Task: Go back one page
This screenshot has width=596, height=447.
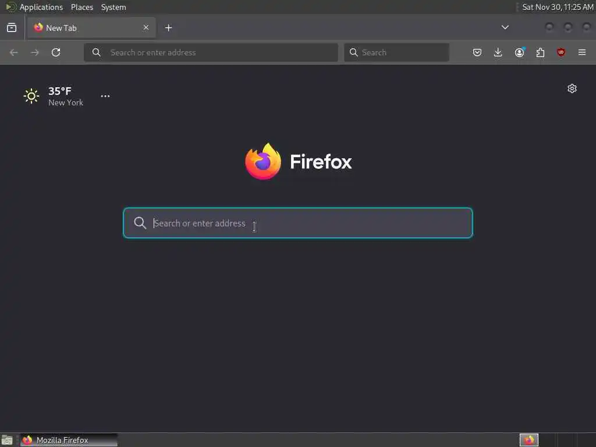Action: [x=14, y=52]
